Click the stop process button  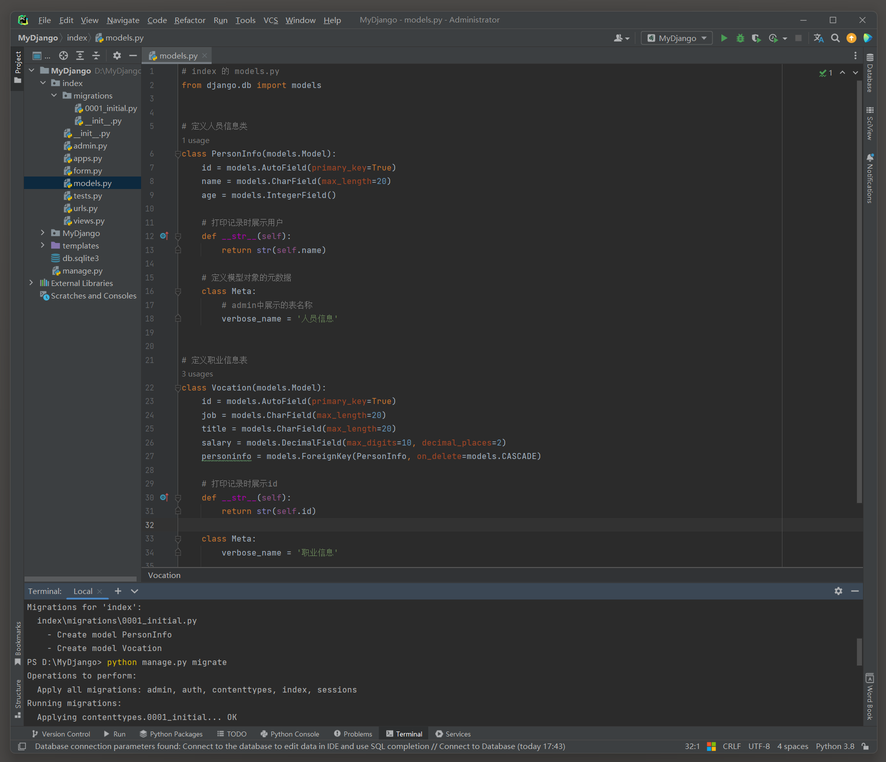pyautogui.click(x=798, y=38)
